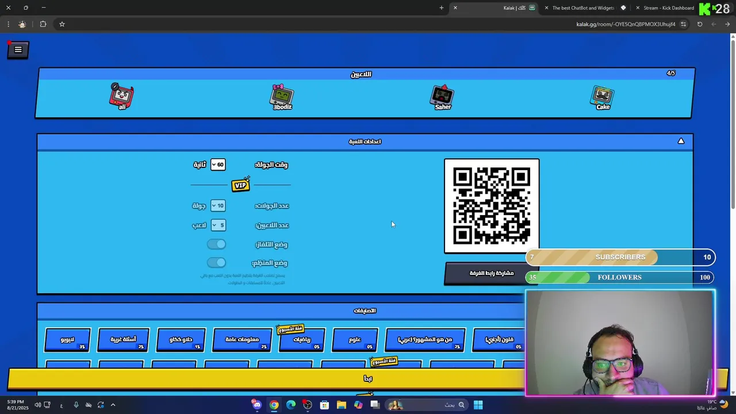The width and height of the screenshot is (736, 414).
Task: Click the share room link button (مشاركة رابط الغرفة)
Action: click(492, 273)
